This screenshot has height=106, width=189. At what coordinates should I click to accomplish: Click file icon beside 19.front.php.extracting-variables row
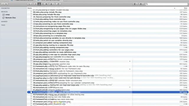[31, 38]
